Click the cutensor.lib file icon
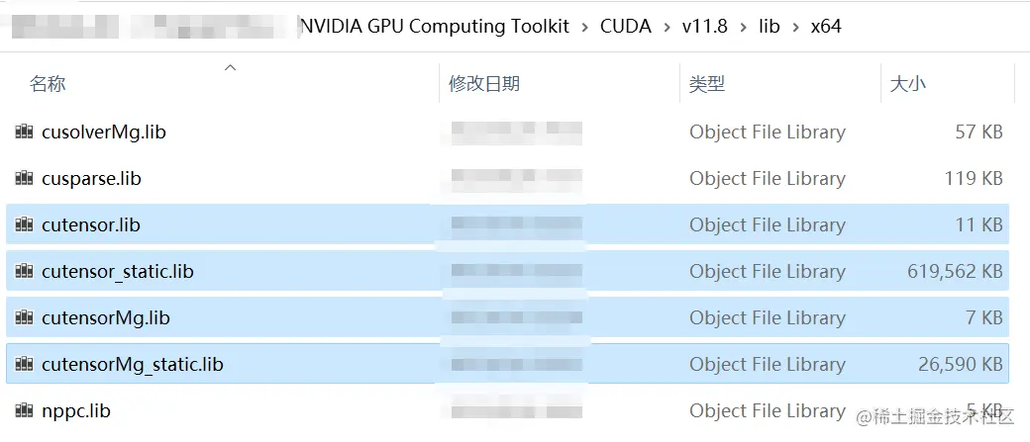This screenshot has width=1030, height=442. 25,224
